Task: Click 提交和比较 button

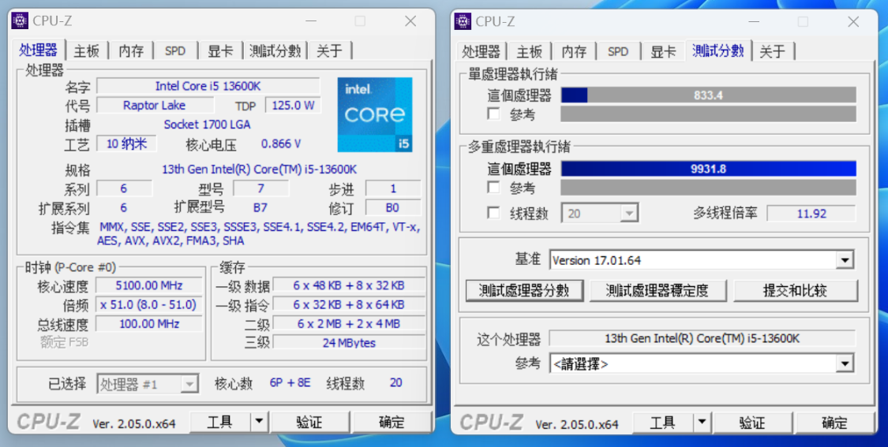Action: [x=795, y=291]
